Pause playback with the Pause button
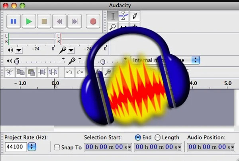This screenshot has height=161, width=239. point(14,21)
